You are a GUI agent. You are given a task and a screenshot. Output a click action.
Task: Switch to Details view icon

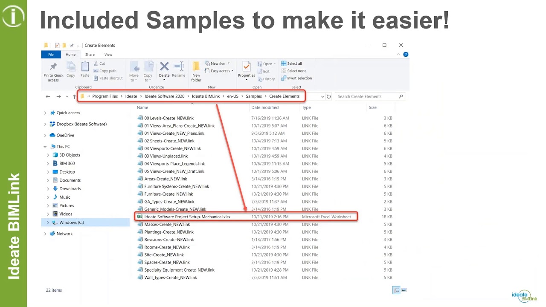point(396,290)
